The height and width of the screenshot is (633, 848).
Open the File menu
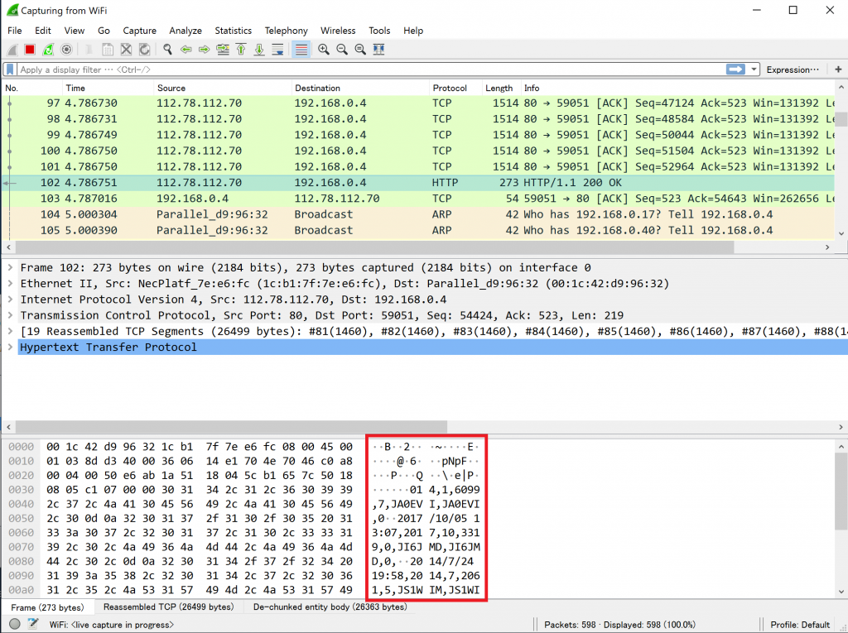[x=15, y=31]
